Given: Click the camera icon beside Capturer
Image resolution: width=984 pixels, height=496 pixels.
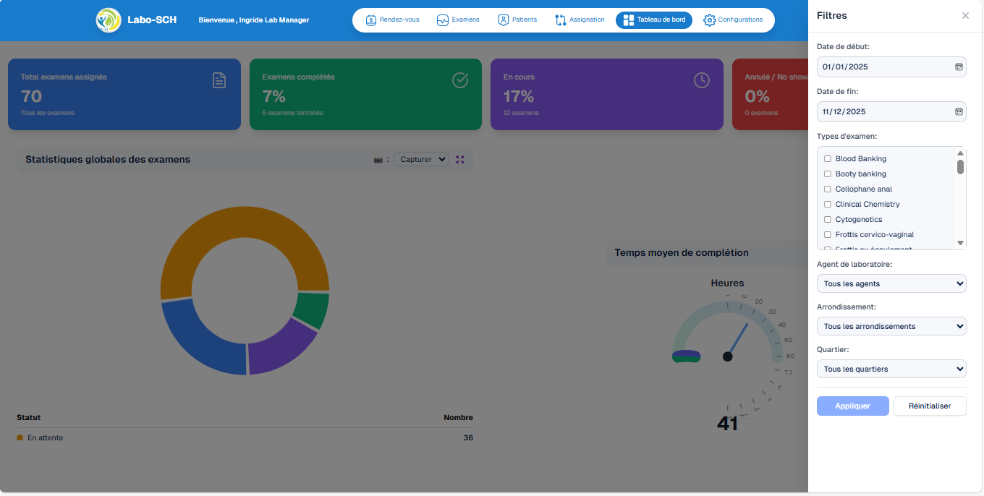Looking at the screenshot, I should point(378,160).
